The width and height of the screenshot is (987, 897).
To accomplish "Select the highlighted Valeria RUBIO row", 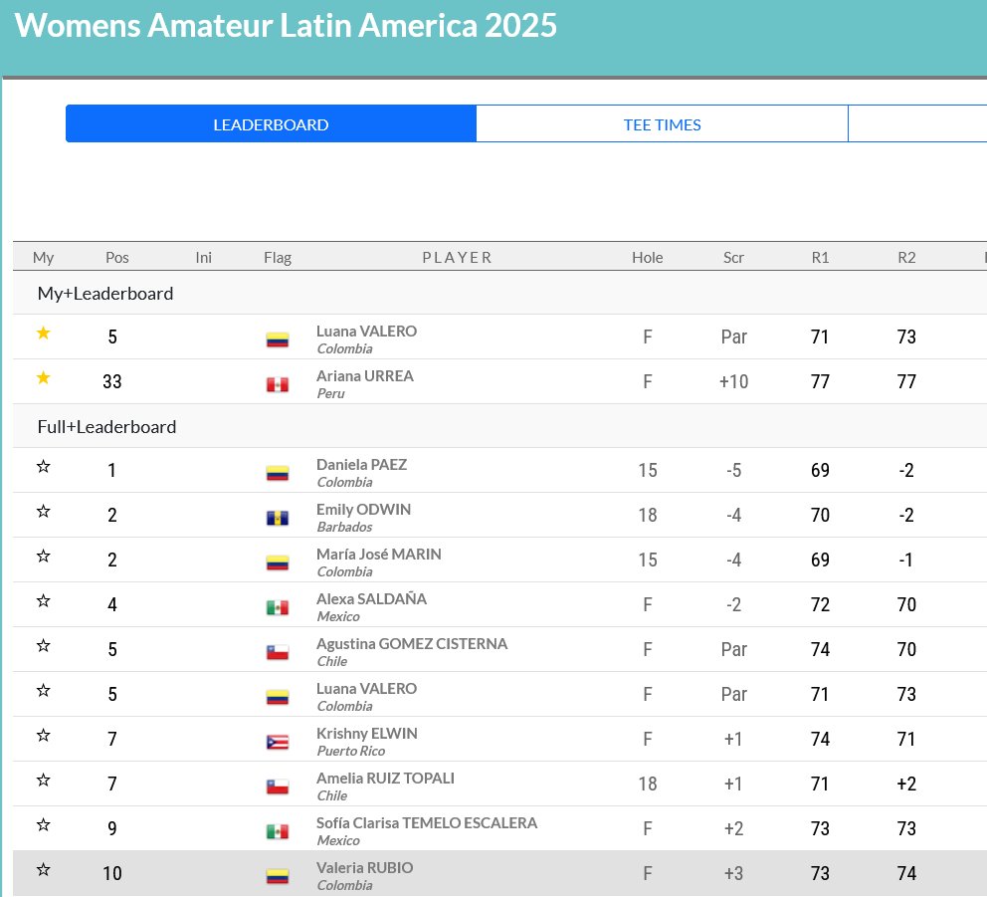I will (497, 873).
